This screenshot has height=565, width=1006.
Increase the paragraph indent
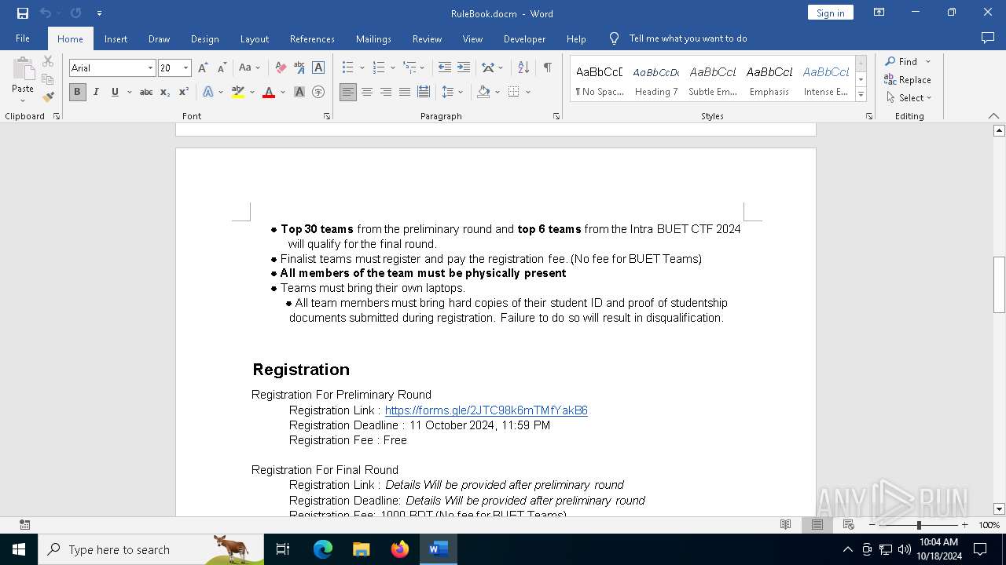464,68
